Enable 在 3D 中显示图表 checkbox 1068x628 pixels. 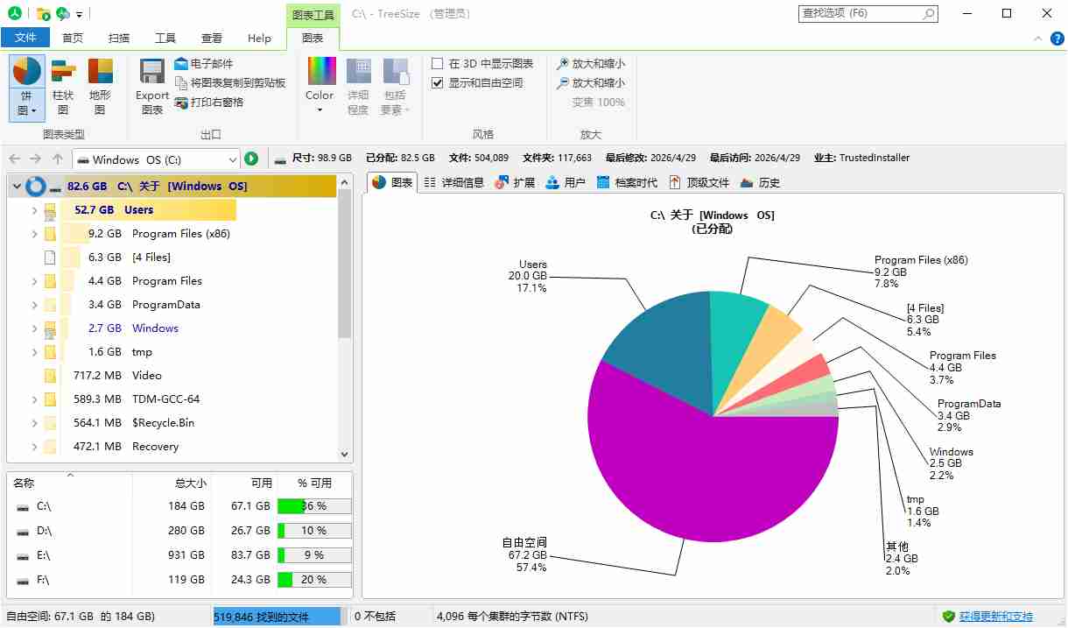(438, 64)
